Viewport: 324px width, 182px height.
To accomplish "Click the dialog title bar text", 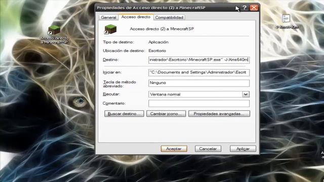I will coord(151,8).
